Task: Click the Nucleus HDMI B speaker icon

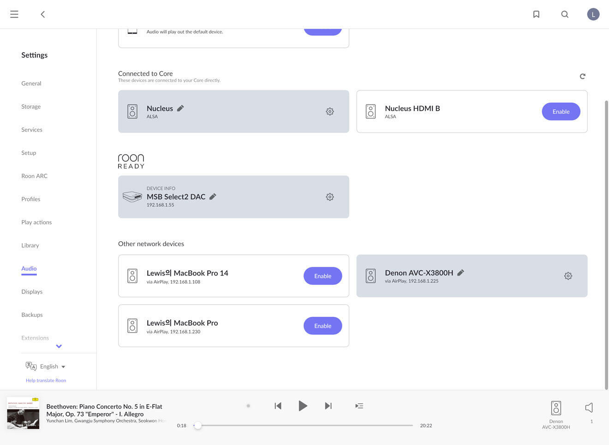Action: pyautogui.click(x=371, y=111)
